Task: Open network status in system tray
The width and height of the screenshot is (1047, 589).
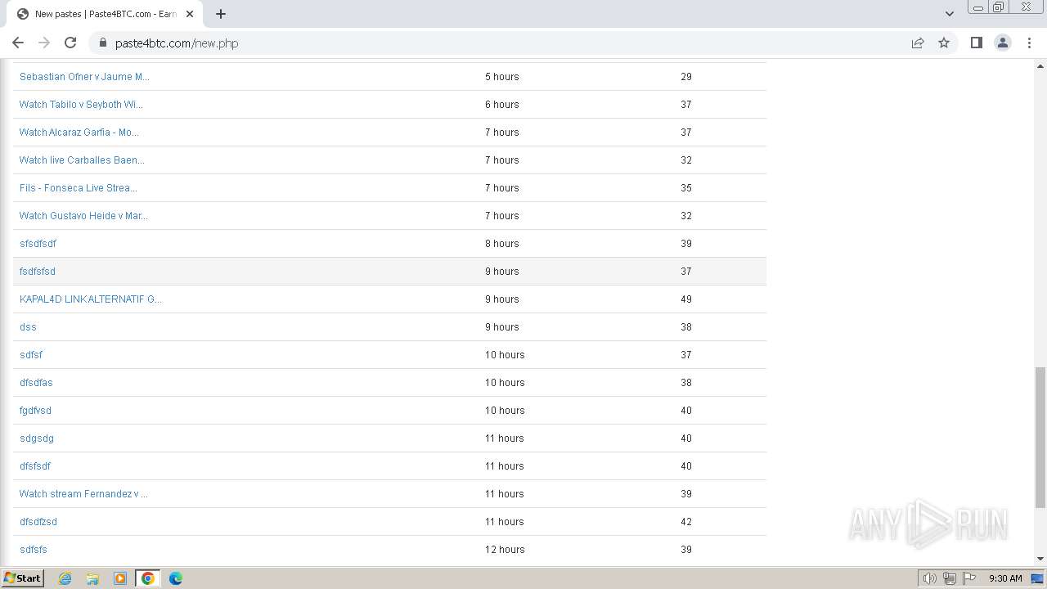Action: tap(950, 578)
